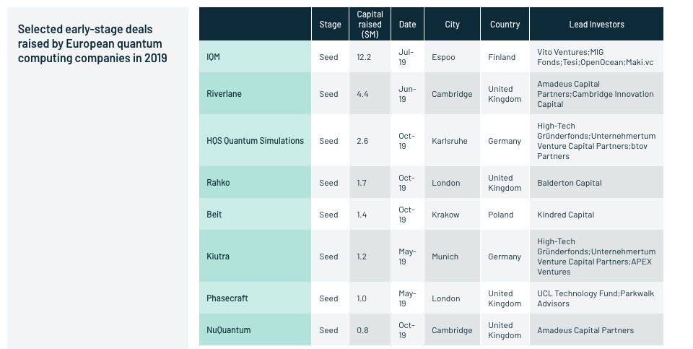Viewport: 693px width, 349px height.
Task: Click the Riverlane company name
Action: [224, 94]
